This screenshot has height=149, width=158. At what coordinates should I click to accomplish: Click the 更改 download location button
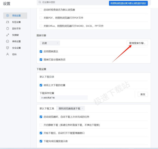[143, 94]
